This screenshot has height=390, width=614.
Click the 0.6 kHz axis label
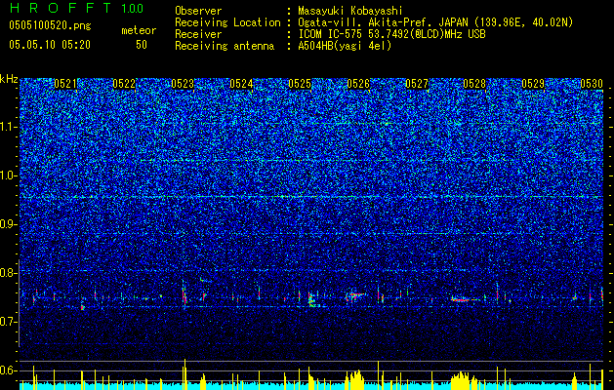(9, 370)
